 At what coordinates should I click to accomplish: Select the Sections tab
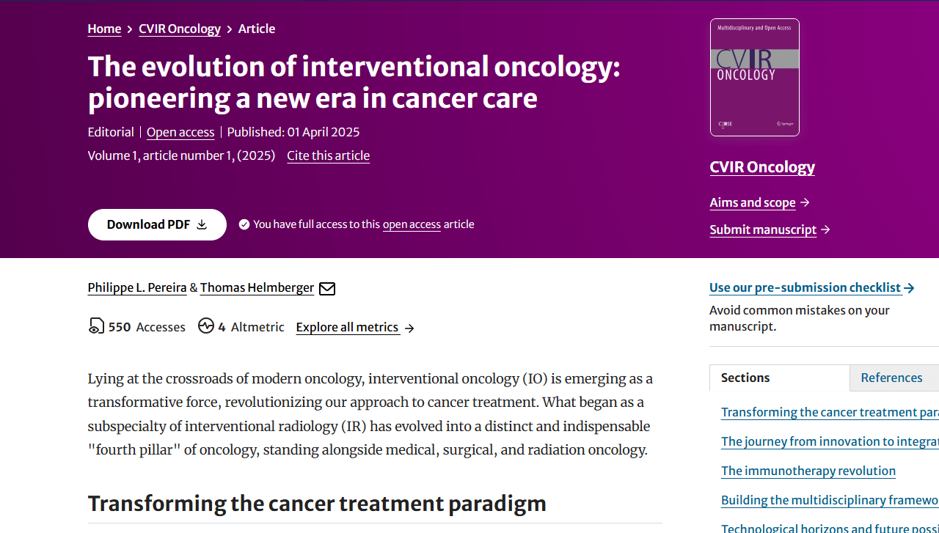click(x=779, y=378)
